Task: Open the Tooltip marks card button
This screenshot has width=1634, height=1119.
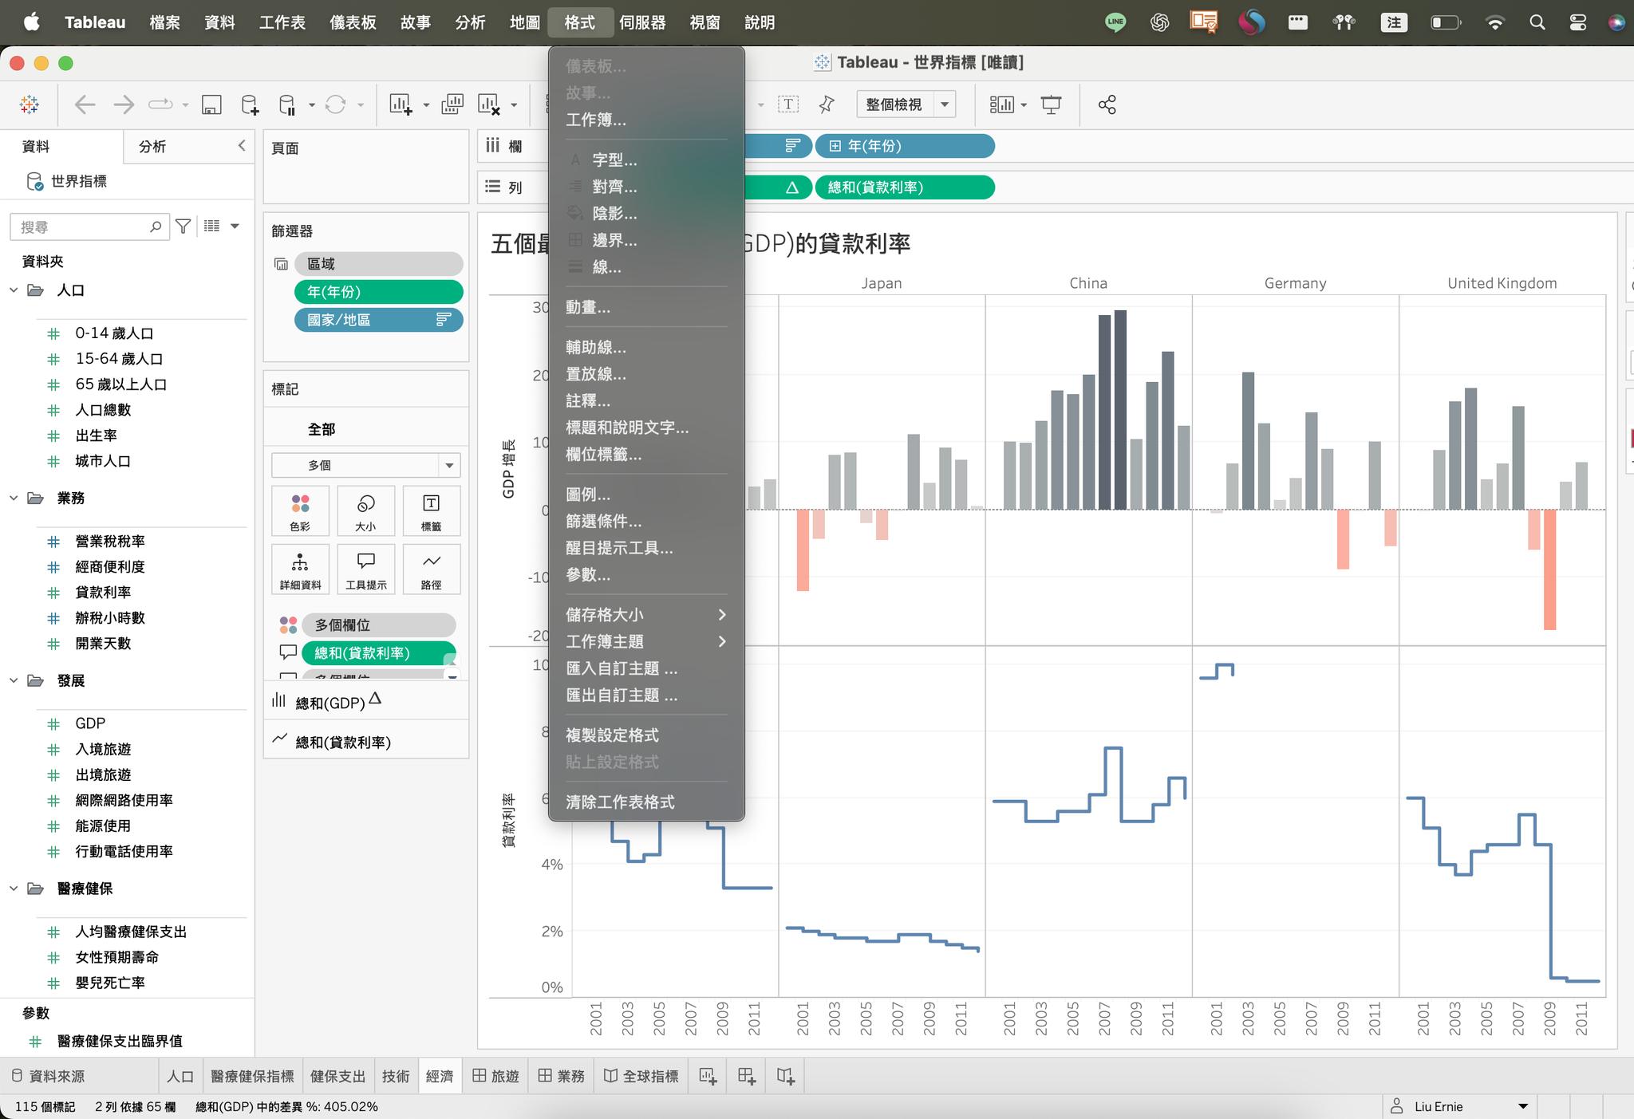Action: [365, 569]
